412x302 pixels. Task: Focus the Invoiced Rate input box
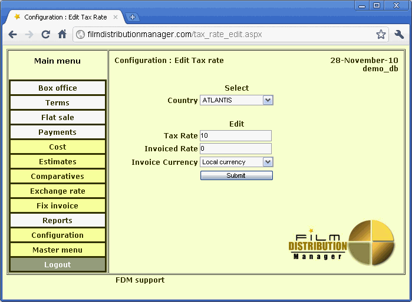[236, 149]
